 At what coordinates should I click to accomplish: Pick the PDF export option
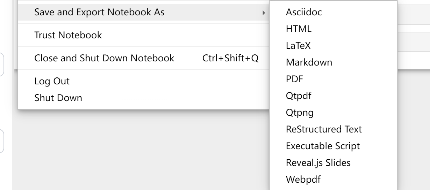(294, 79)
